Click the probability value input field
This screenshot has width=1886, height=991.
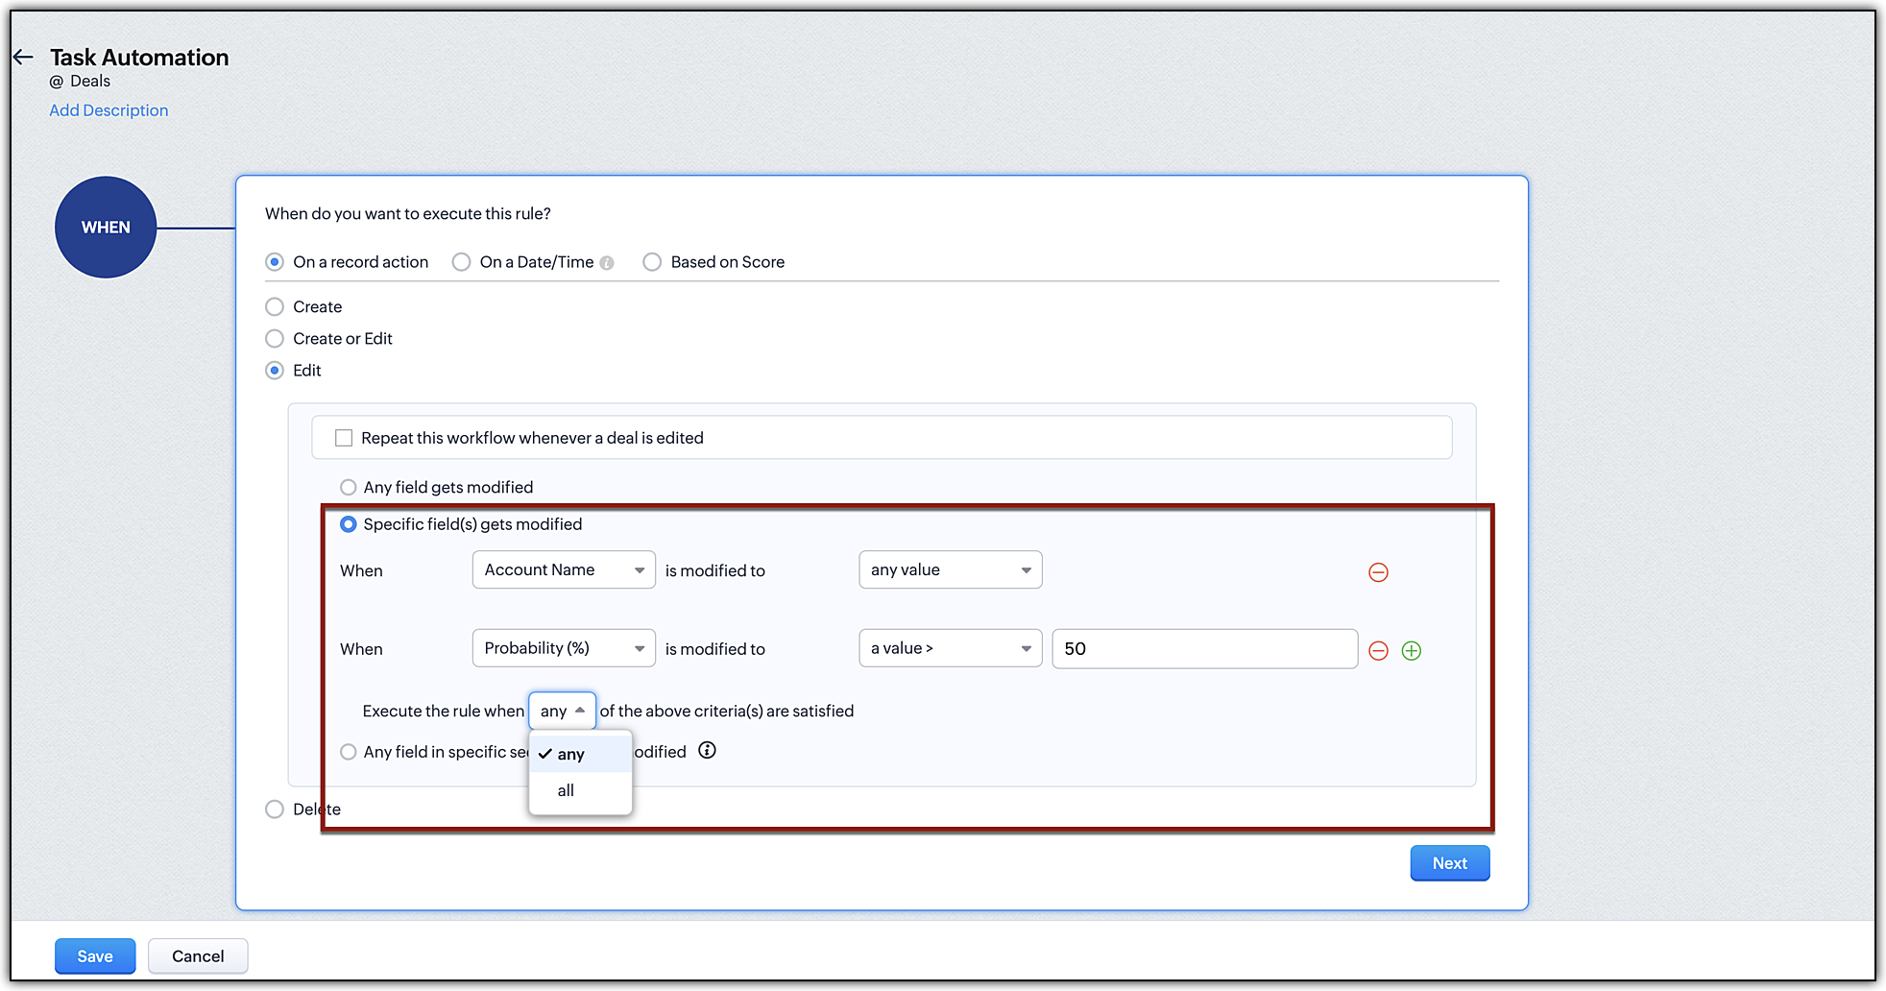coord(1204,649)
